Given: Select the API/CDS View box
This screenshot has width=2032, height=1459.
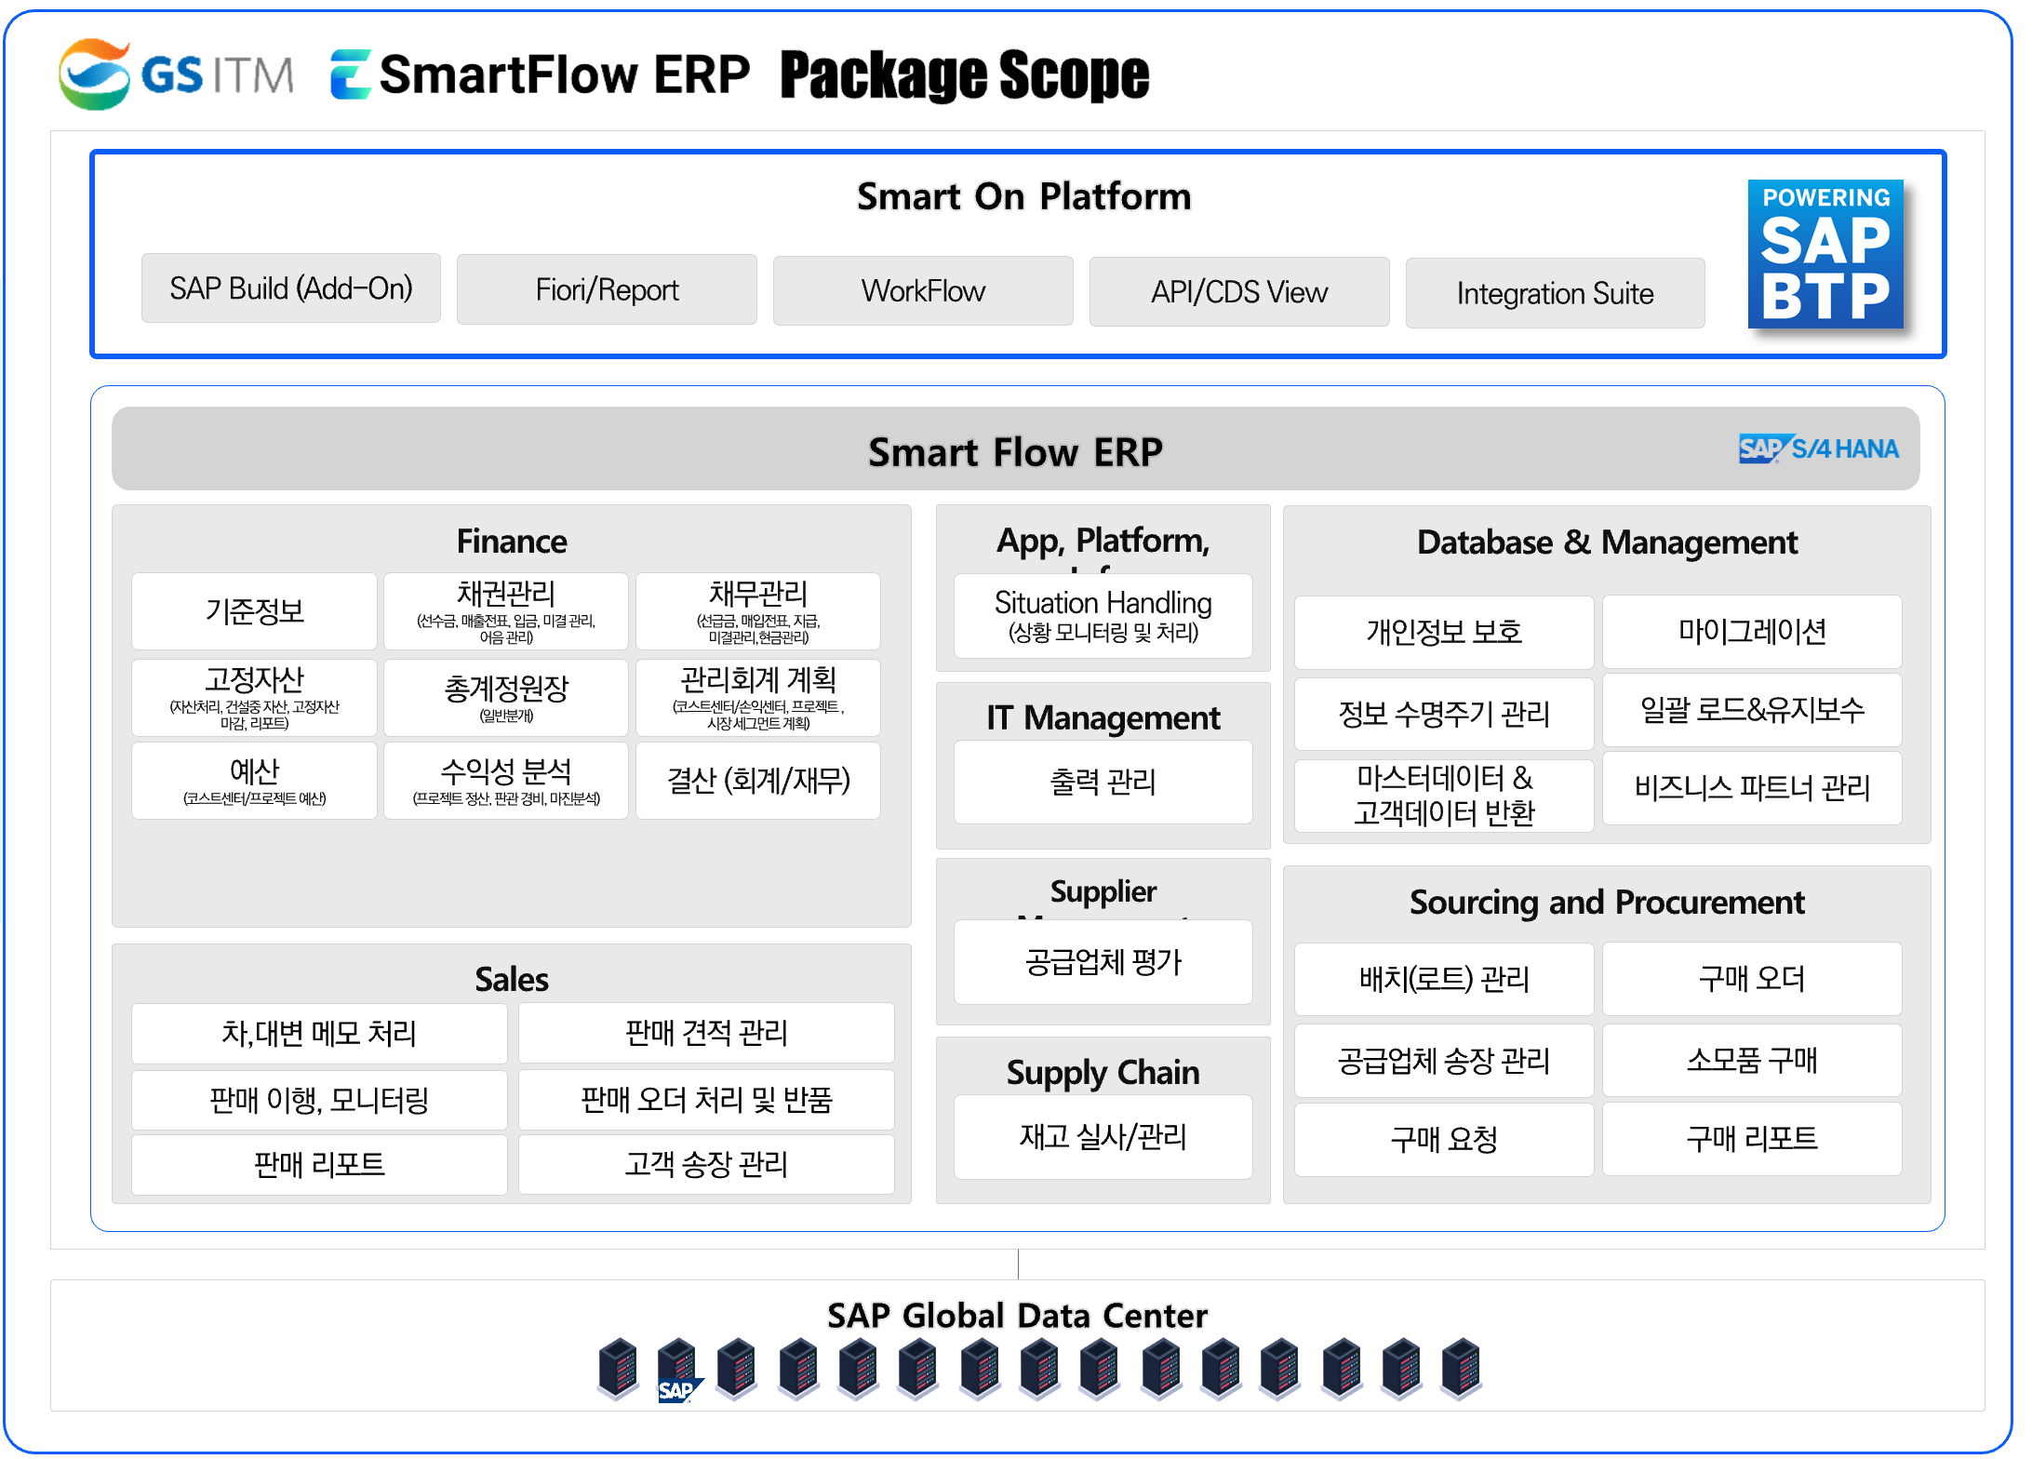Looking at the screenshot, I should click(x=1238, y=291).
